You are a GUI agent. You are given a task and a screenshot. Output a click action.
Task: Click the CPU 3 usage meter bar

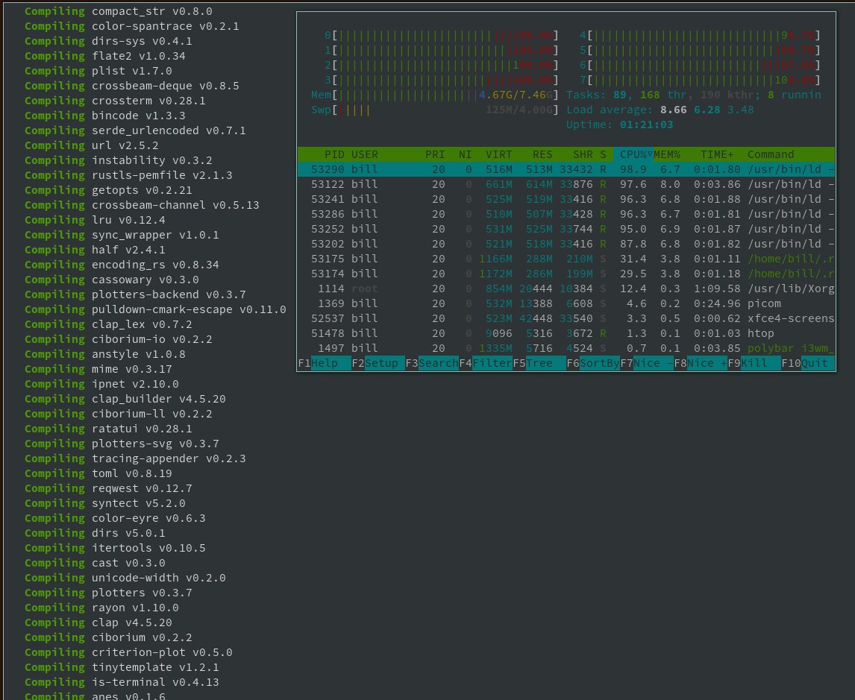(x=442, y=80)
